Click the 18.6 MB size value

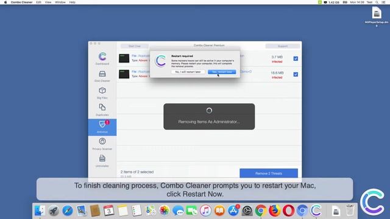(277, 73)
